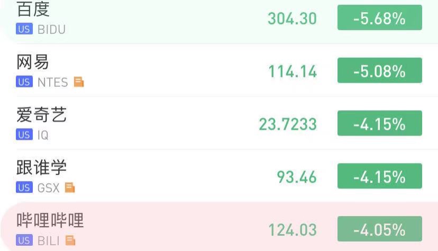Screen dimensions: 438x251
Task: Open the 网易 stock details
Action: [x=33, y=62]
